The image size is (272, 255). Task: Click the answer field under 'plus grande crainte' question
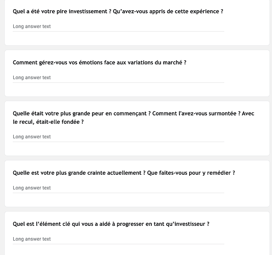tap(119, 188)
